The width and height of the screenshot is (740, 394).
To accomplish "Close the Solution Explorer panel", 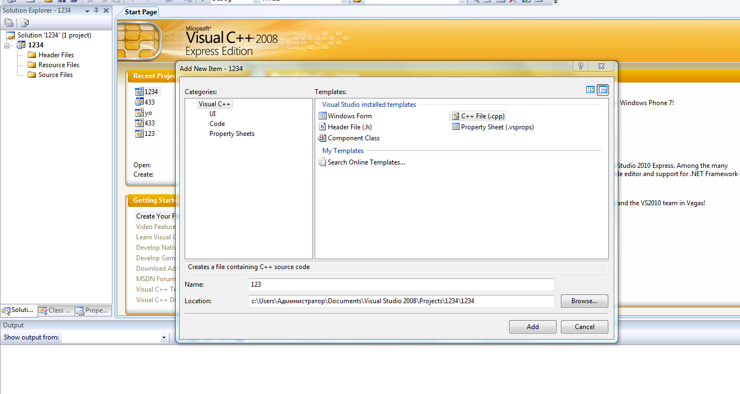I will [105, 11].
